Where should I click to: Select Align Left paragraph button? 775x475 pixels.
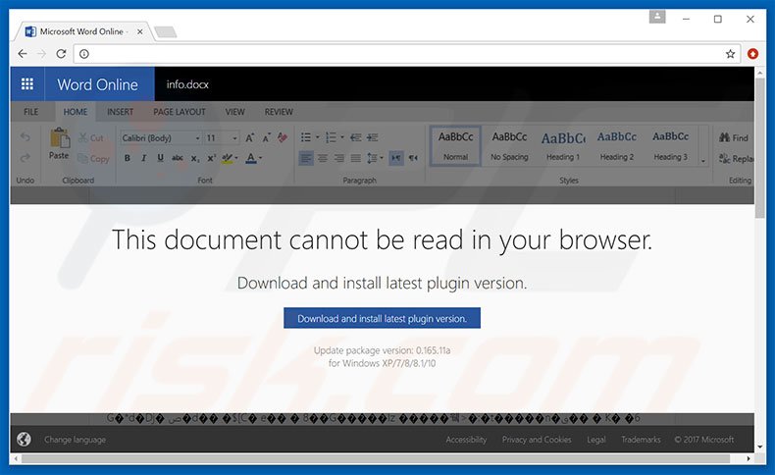(x=306, y=158)
